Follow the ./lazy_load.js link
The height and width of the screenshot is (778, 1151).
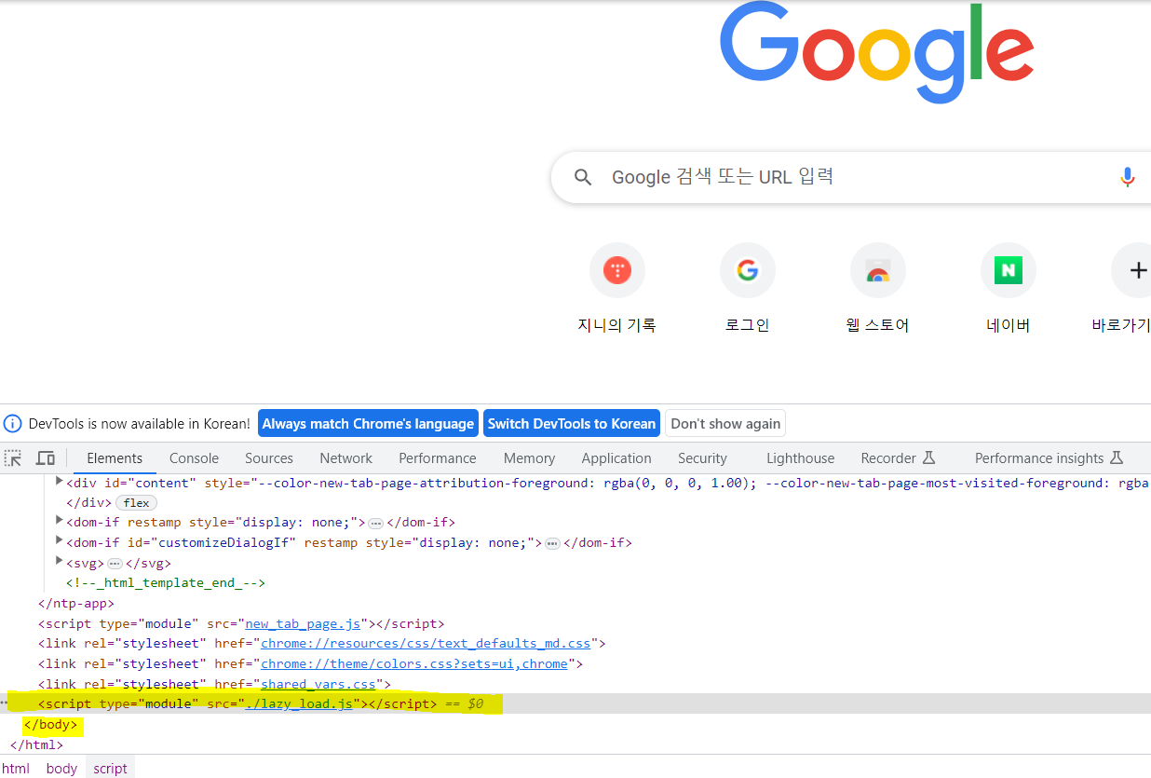pyautogui.click(x=299, y=703)
